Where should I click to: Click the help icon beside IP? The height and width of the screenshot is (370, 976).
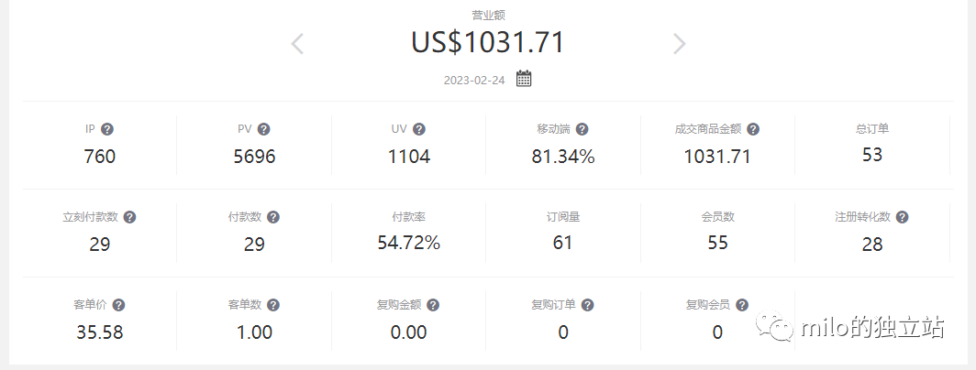click(x=107, y=129)
